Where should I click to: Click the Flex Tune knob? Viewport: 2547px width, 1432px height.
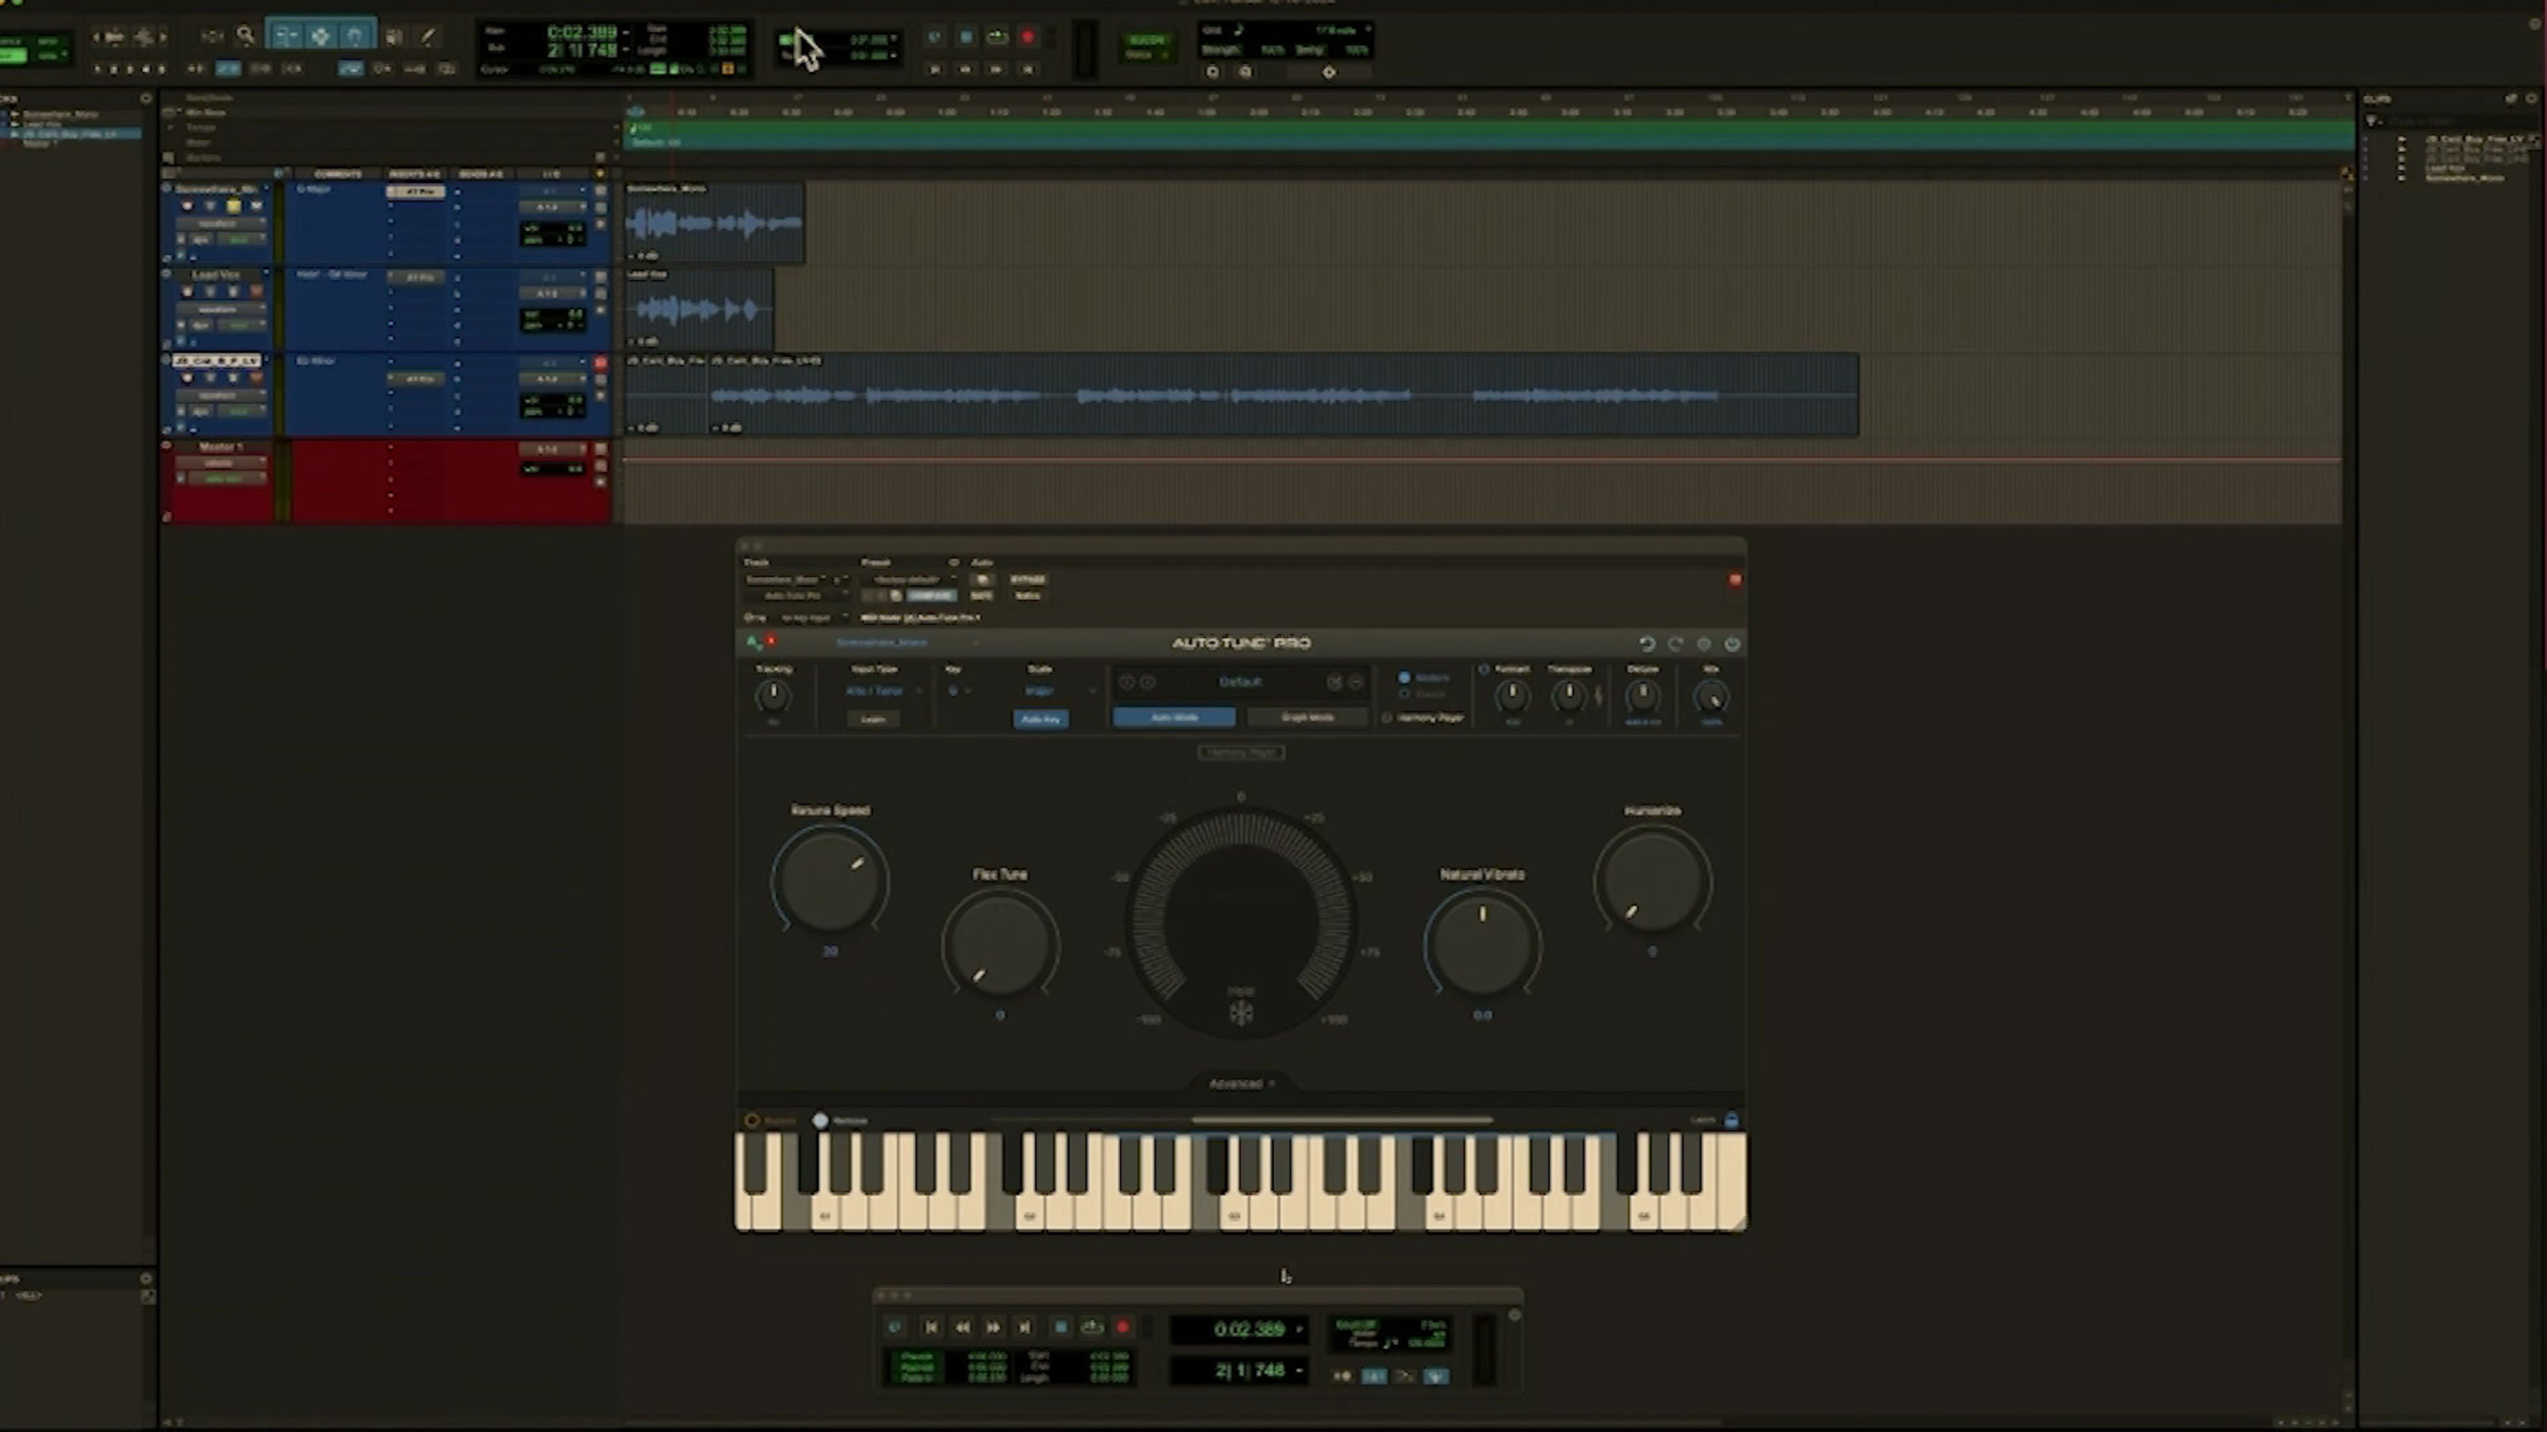(x=1000, y=945)
